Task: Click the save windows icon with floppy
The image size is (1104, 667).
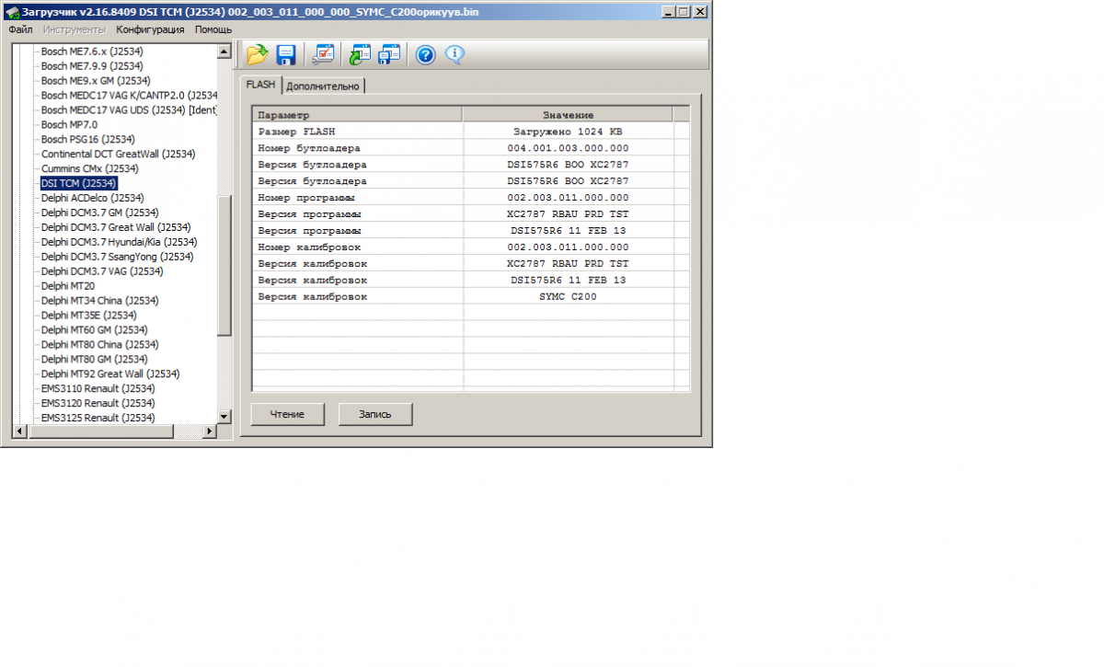Action: click(x=389, y=54)
